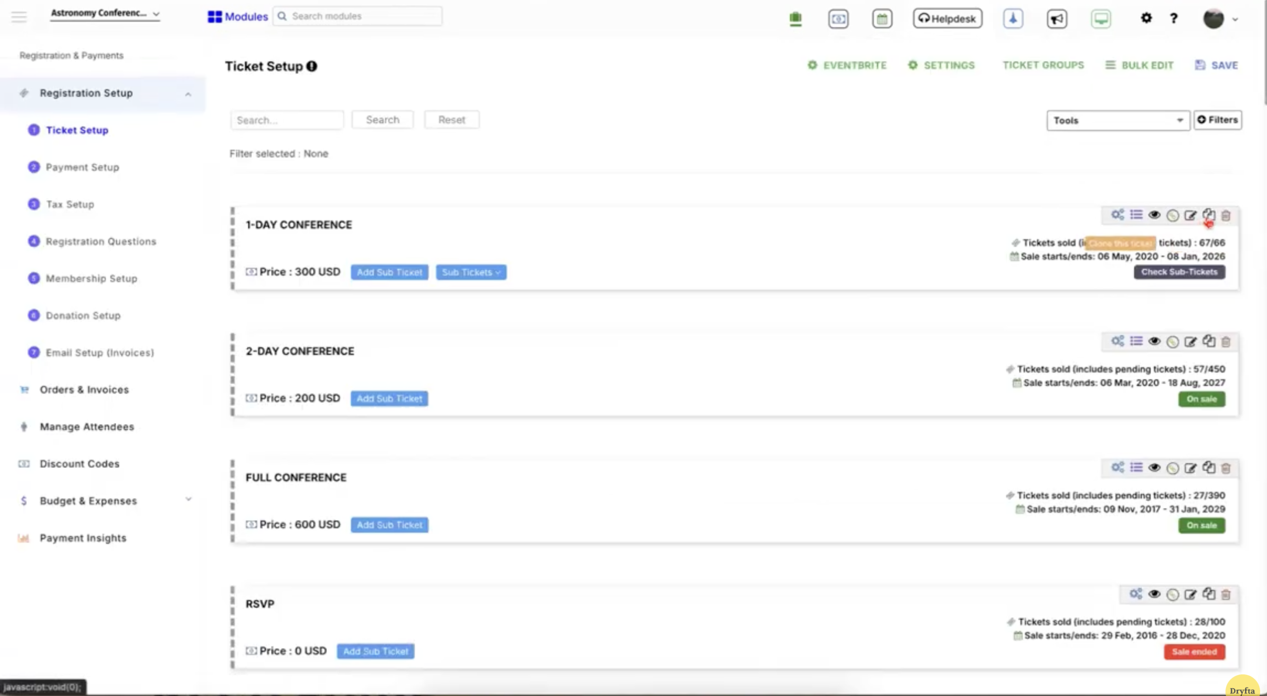Click the ticket Search text field
The height and width of the screenshot is (696, 1267).
[x=287, y=120]
